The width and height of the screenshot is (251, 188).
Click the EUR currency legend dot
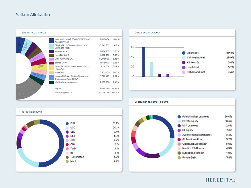tap(67, 124)
